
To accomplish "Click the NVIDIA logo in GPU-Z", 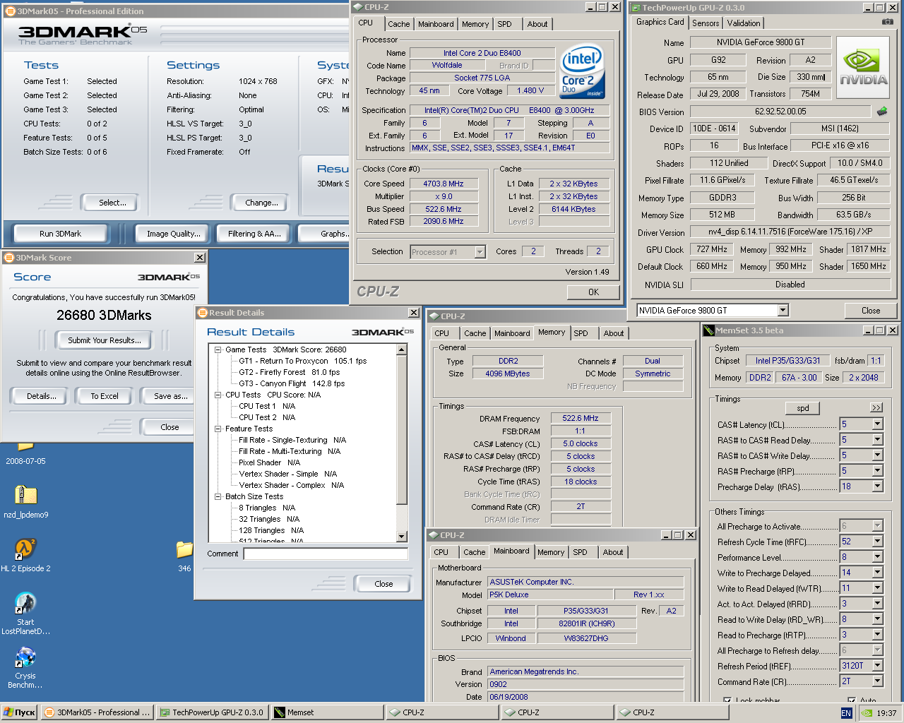I will 863,67.
